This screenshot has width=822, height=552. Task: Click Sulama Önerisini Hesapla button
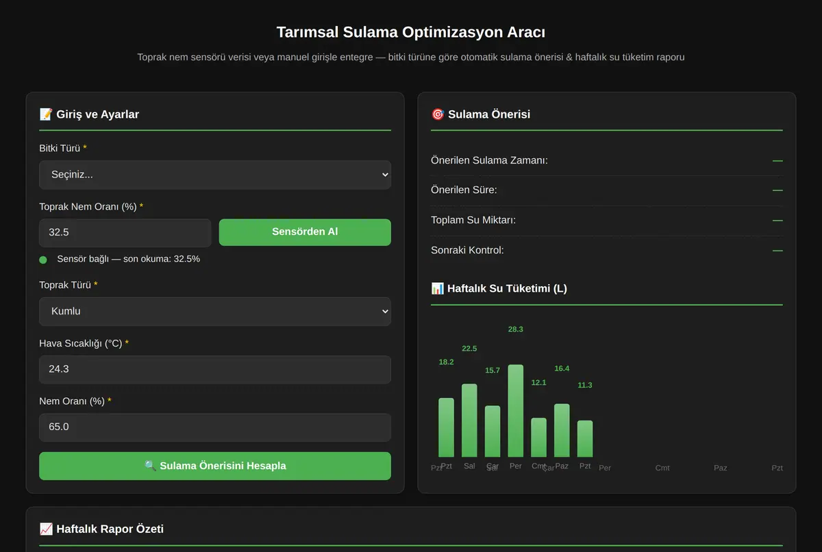tap(215, 466)
